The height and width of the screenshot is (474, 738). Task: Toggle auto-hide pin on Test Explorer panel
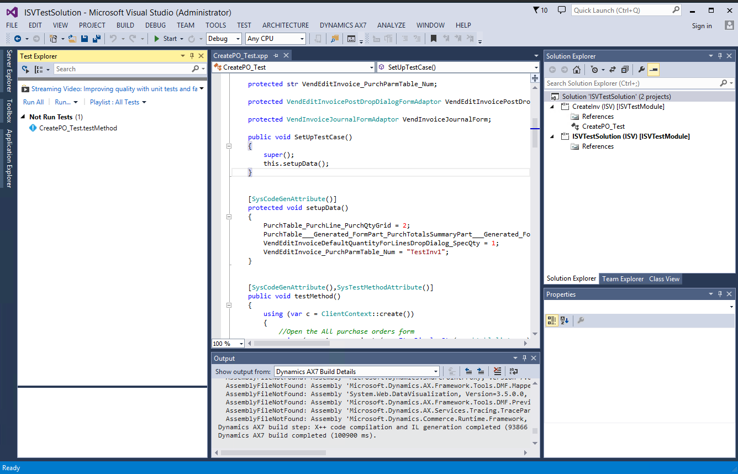[x=192, y=56]
